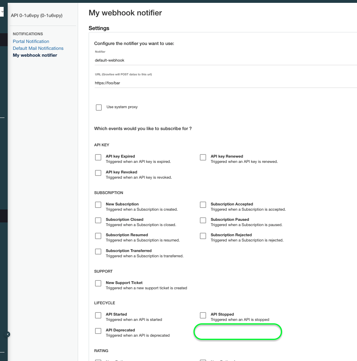Screen dimensions: 357x361
Task: Tick the Subscription Accepted checkbox
Action: tap(203, 205)
